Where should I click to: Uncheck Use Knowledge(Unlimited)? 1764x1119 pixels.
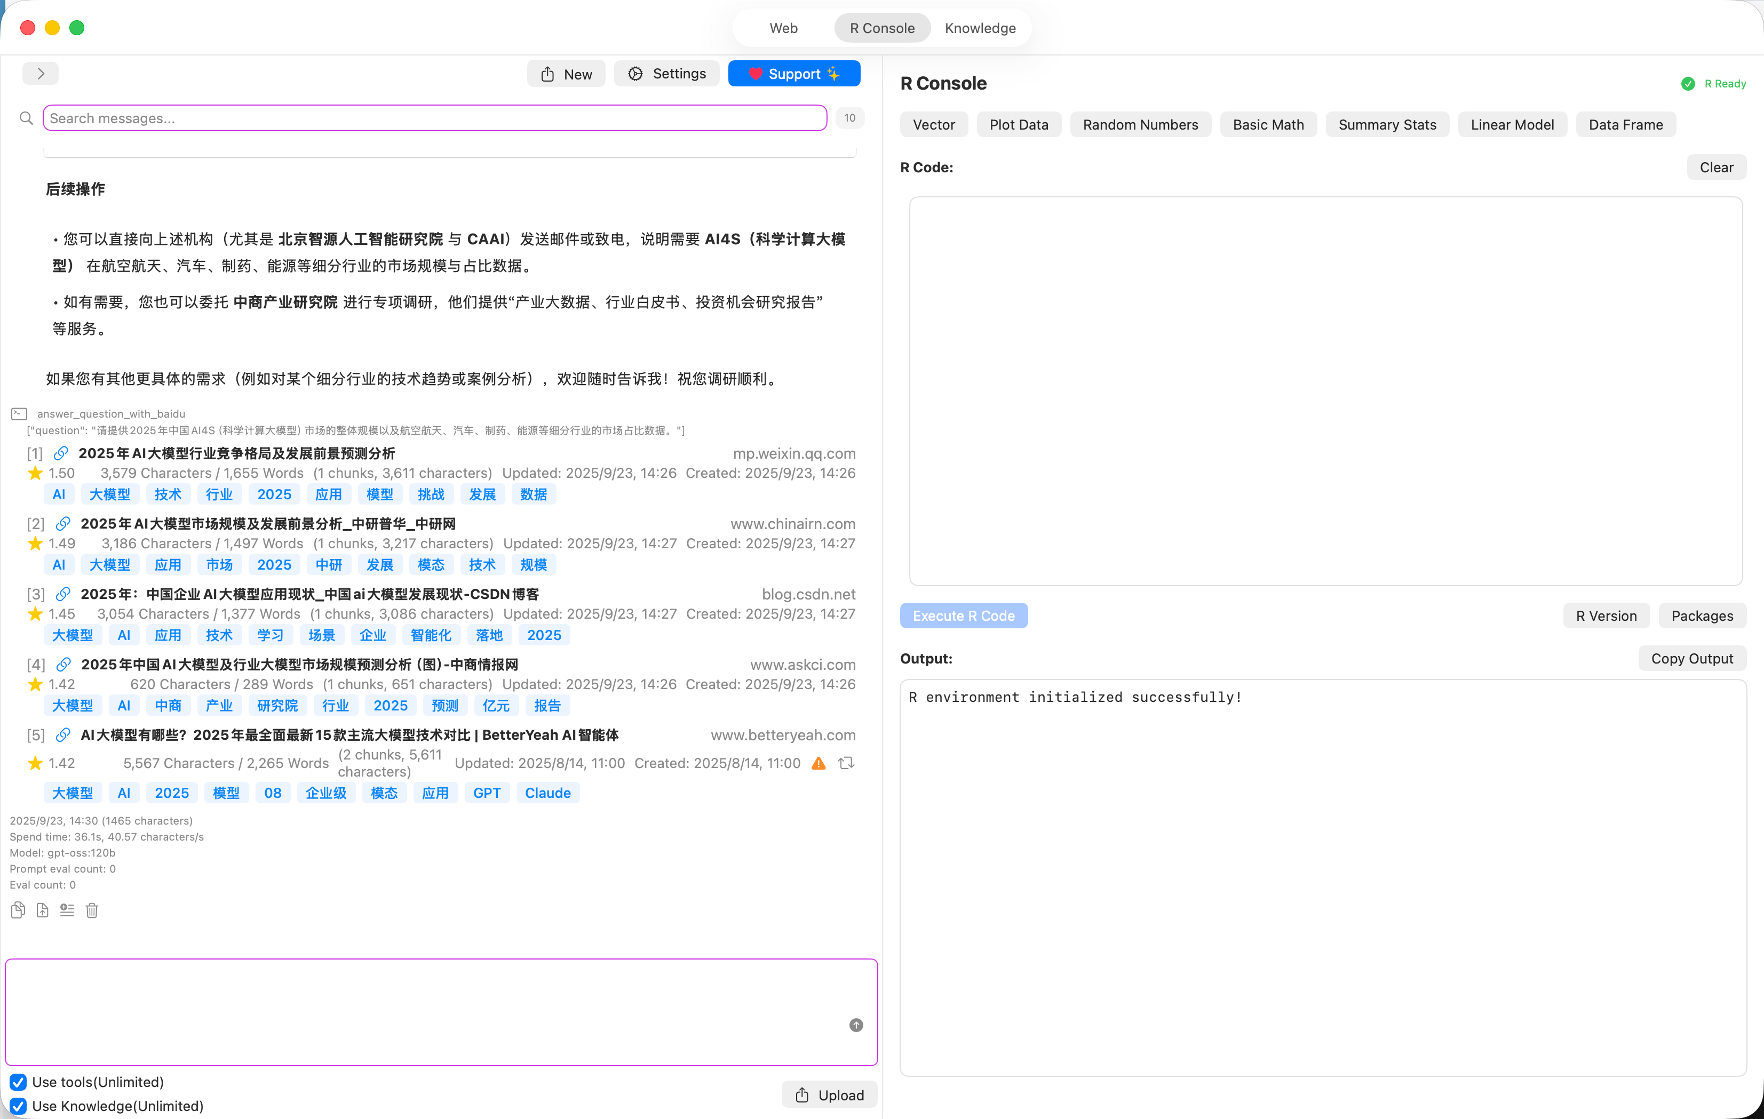coord(18,1105)
